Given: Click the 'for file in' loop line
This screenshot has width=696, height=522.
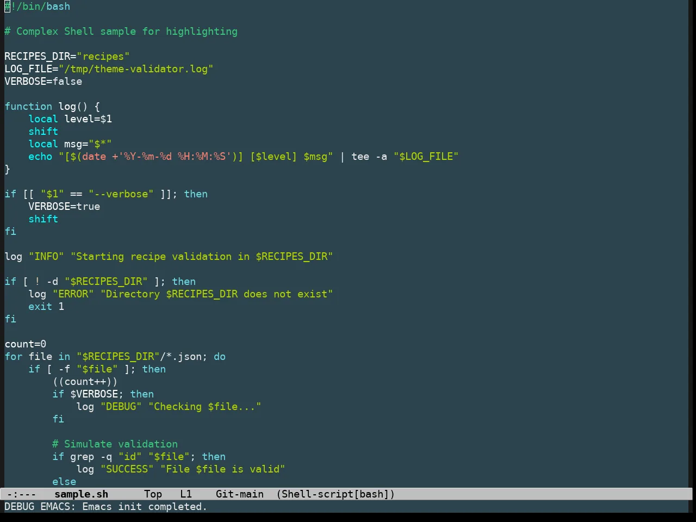Looking at the screenshot, I should (115, 357).
